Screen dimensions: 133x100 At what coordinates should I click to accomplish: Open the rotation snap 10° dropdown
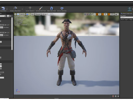point(105,14)
